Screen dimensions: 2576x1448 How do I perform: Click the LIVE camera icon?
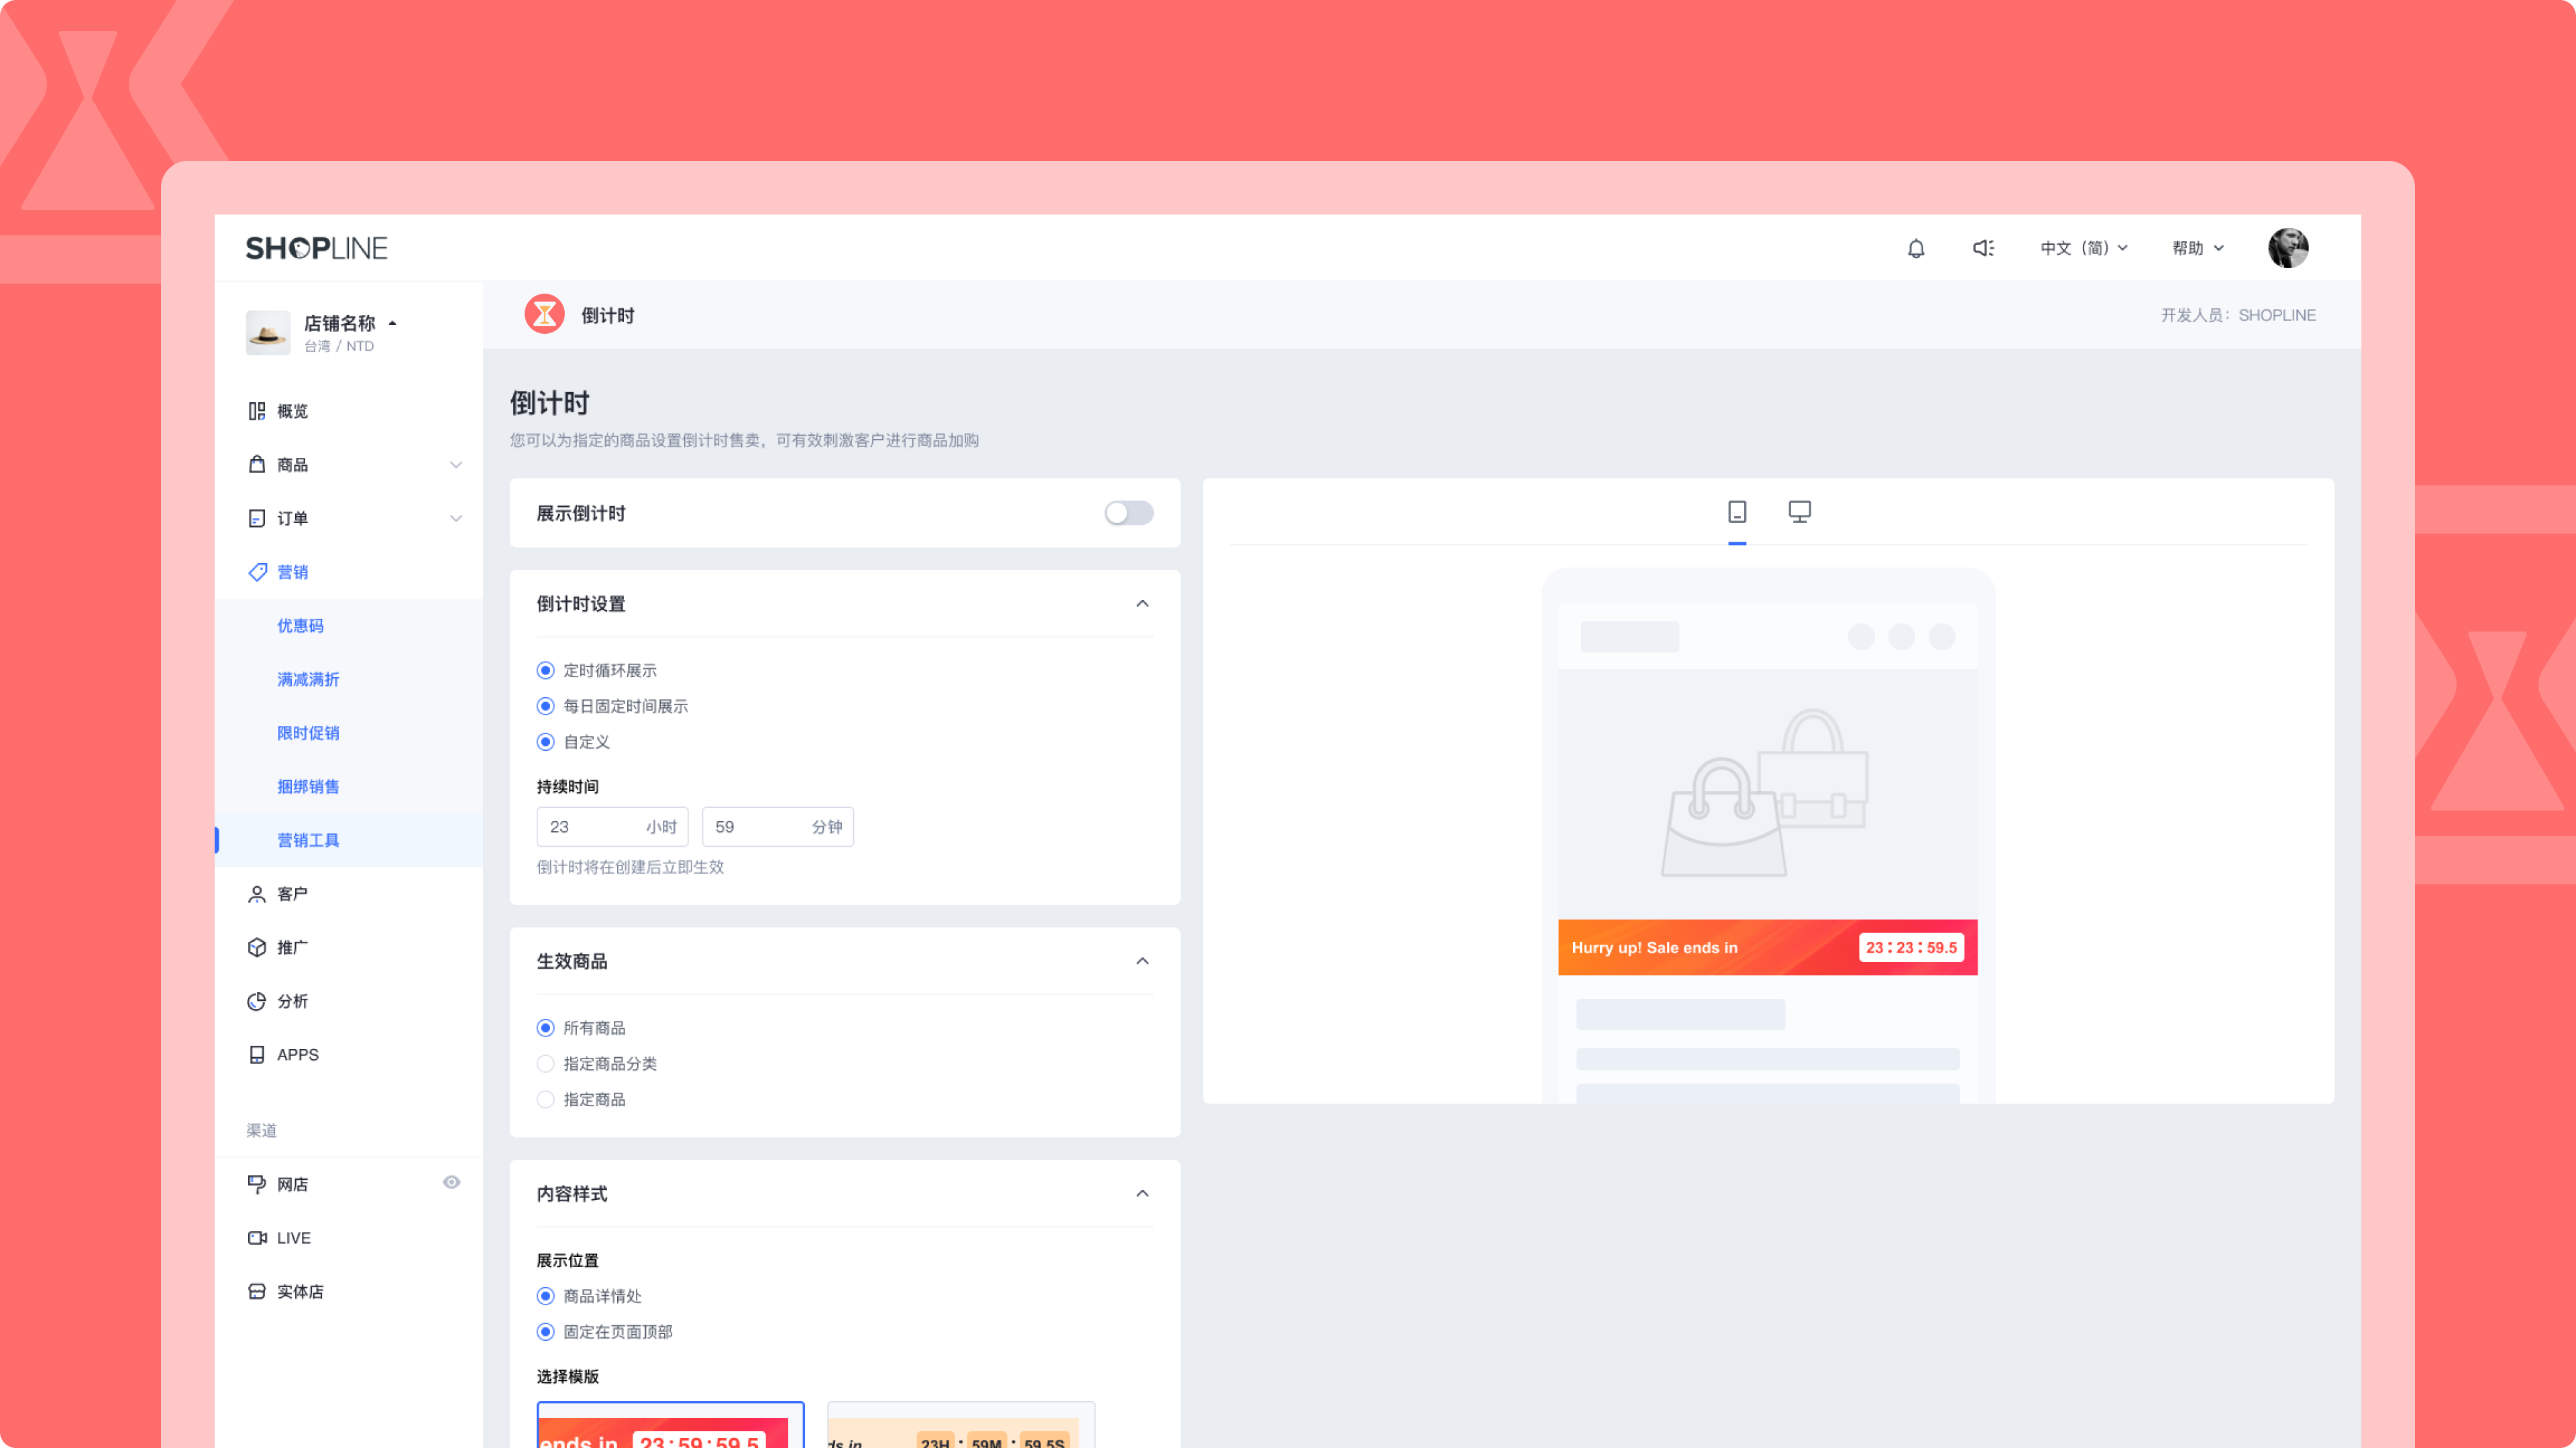point(257,1238)
